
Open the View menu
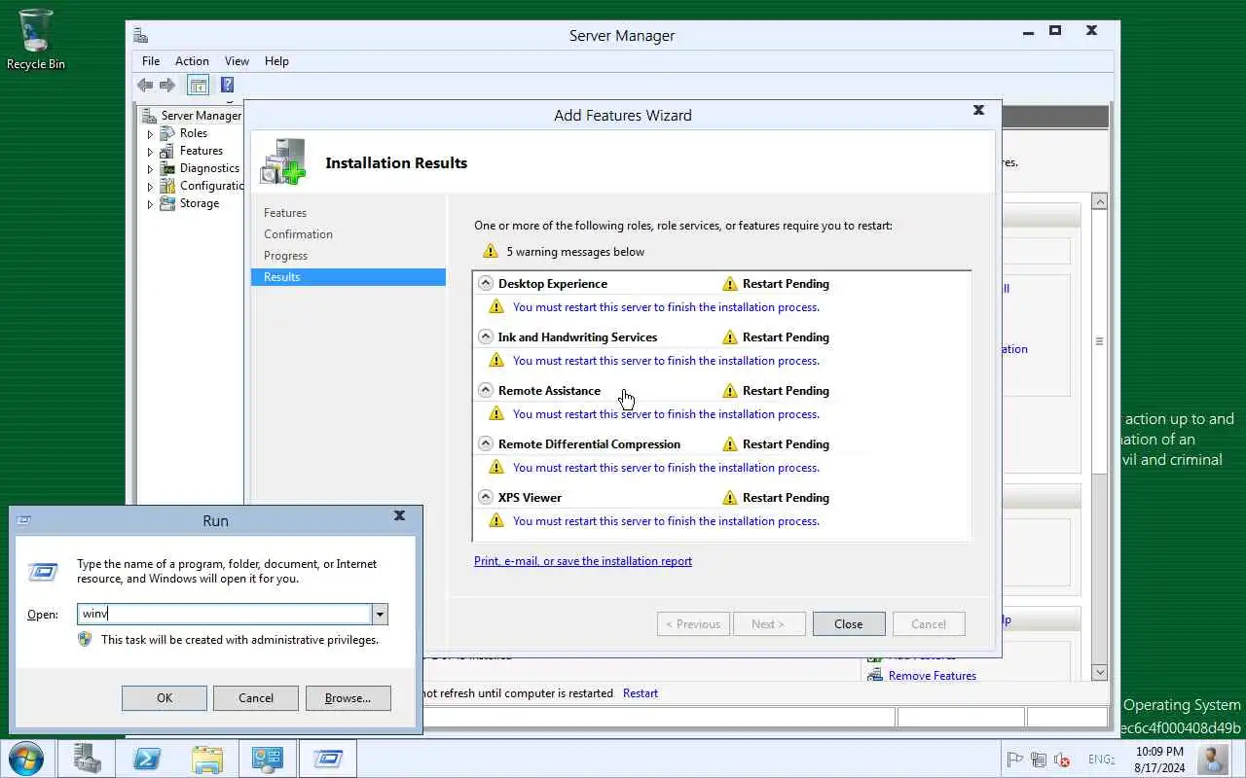coord(237,60)
